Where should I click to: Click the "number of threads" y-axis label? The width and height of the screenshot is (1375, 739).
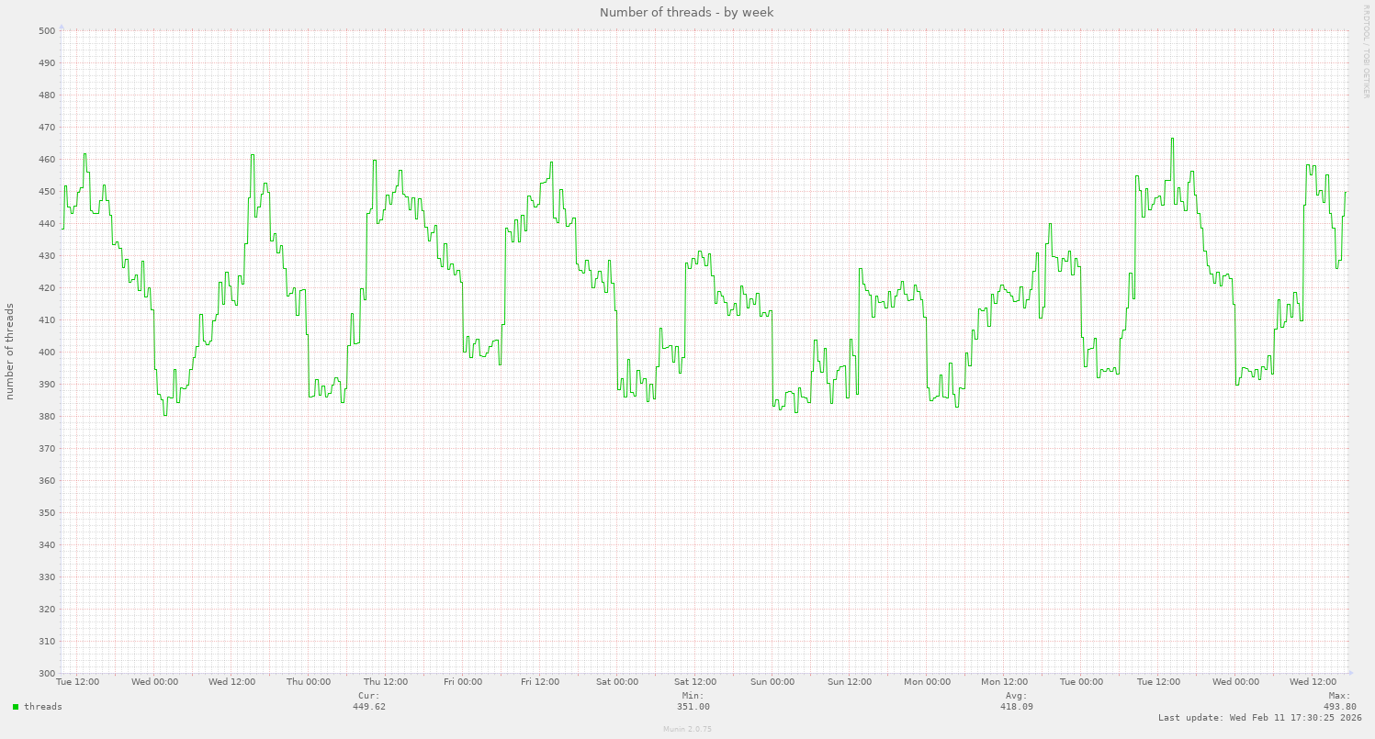[x=10, y=351]
